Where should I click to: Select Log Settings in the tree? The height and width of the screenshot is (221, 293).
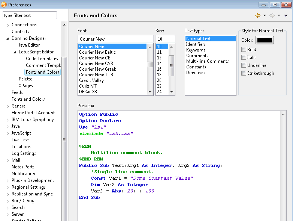(x=24, y=153)
